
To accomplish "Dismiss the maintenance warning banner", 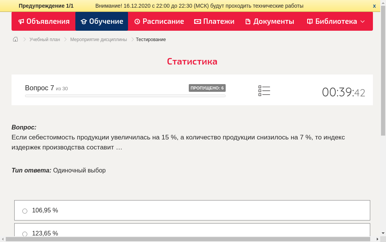I will pyautogui.click(x=374, y=6).
